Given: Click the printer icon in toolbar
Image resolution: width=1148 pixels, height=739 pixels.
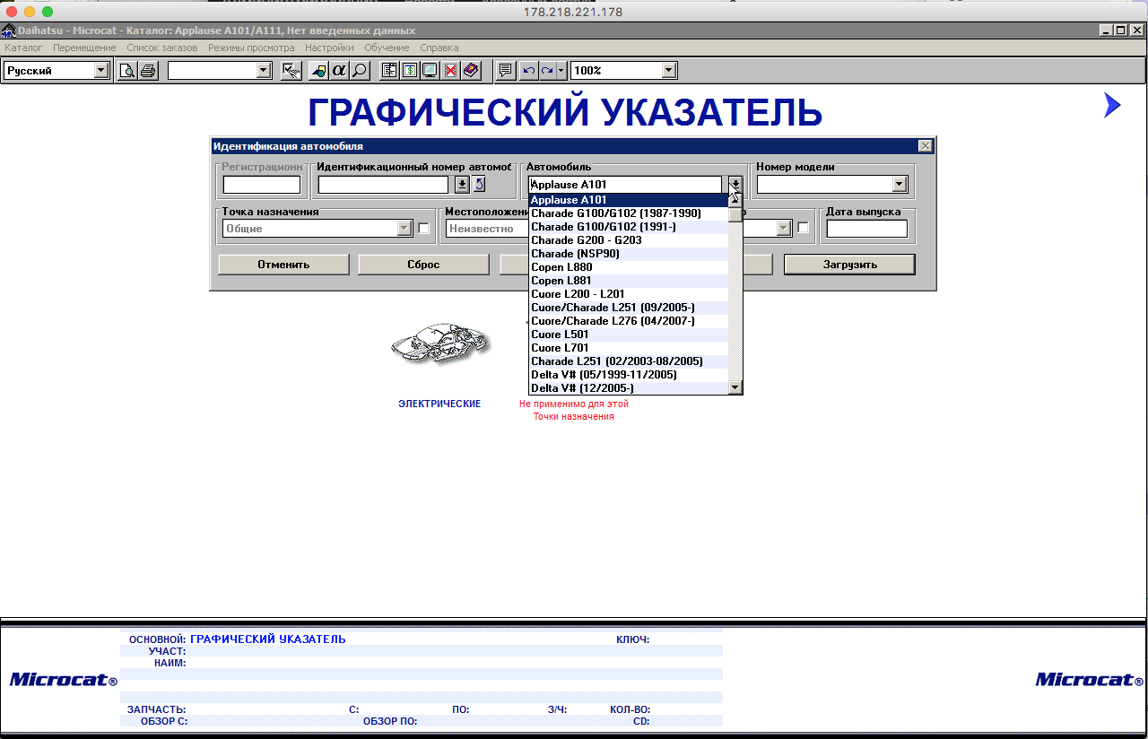Looking at the screenshot, I should click(148, 71).
